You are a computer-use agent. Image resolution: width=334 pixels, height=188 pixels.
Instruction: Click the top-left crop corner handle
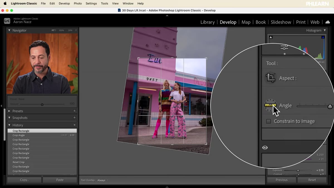tap(138, 58)
